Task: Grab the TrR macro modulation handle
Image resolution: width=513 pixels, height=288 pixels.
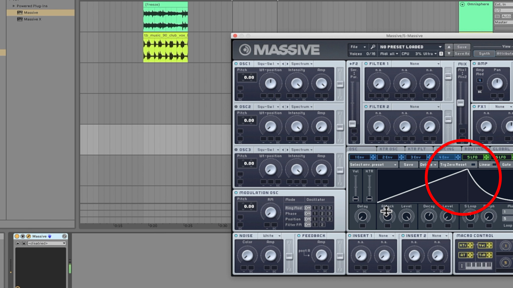Action: 489,255
